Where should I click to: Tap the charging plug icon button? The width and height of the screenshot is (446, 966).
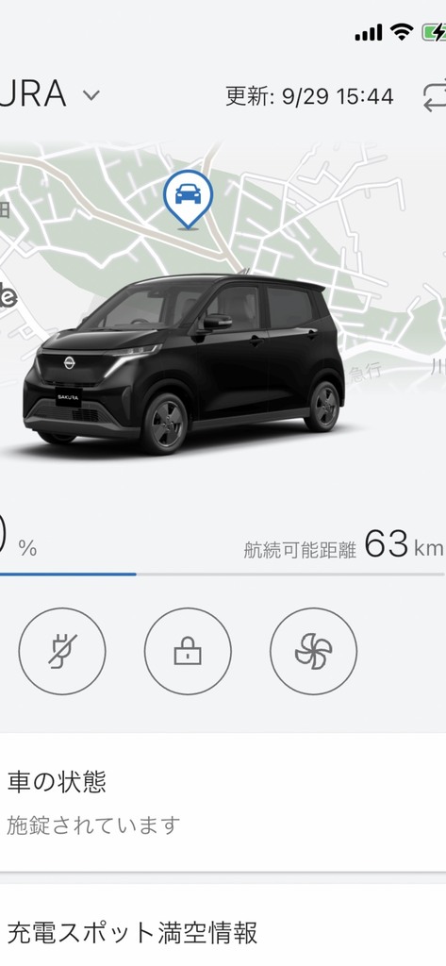pyautogui.click(x=62, y=651)
